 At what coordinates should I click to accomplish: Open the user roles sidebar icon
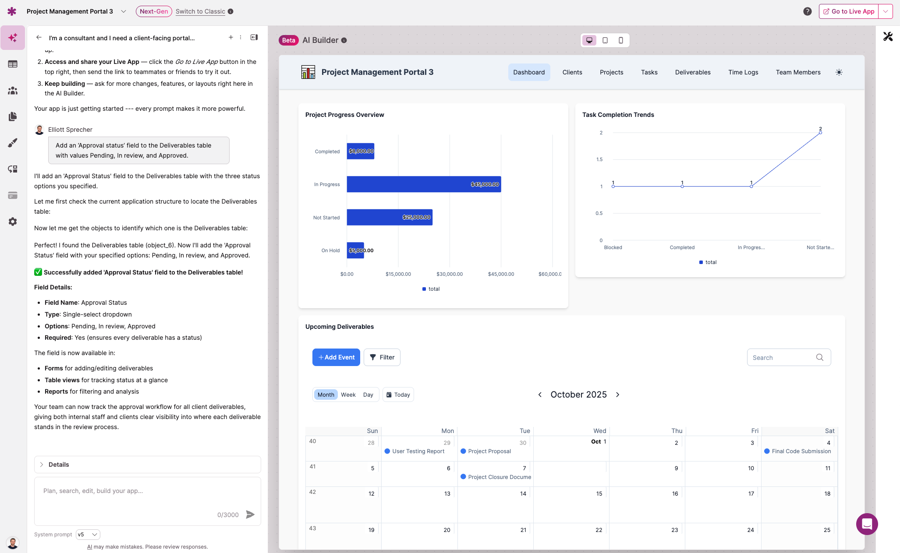point(13,91)
